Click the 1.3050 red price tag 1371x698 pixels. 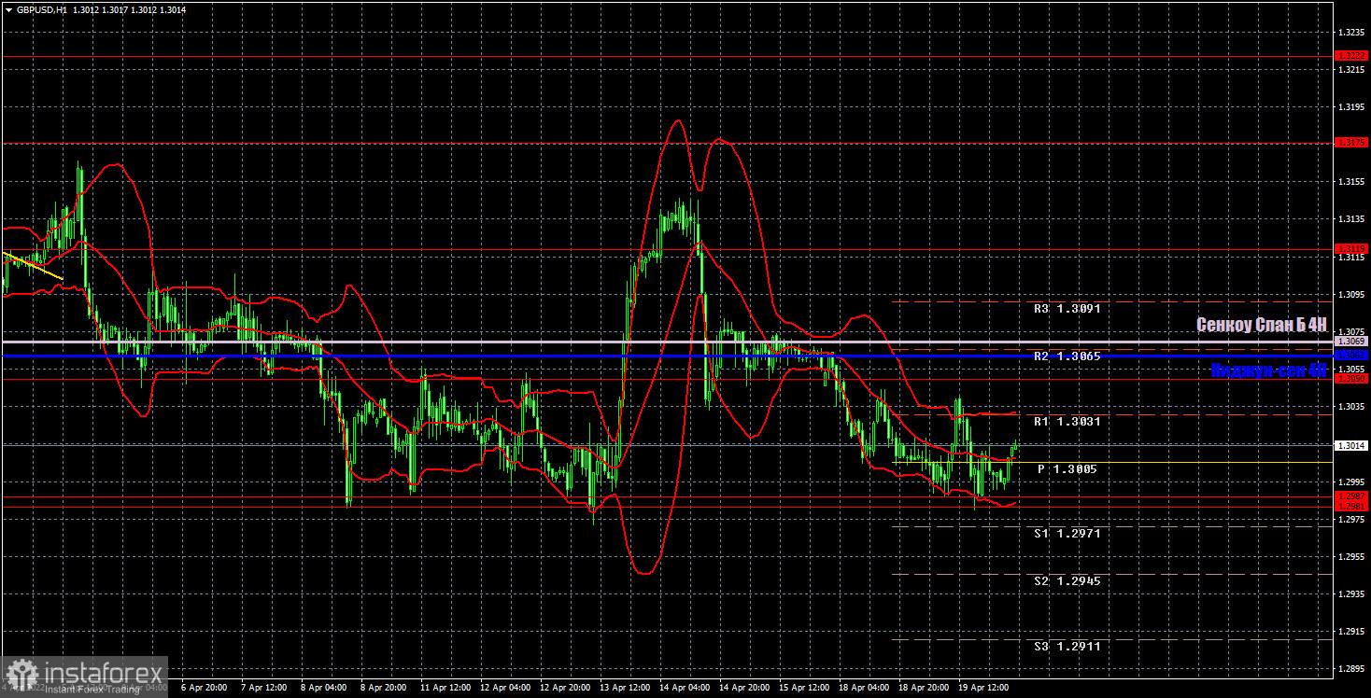pyautogui.click(x=1351, y=378)
